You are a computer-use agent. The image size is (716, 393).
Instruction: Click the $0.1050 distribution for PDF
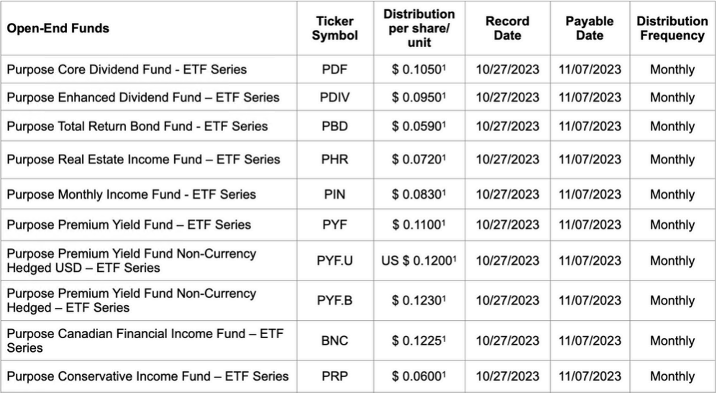(418, 69)
